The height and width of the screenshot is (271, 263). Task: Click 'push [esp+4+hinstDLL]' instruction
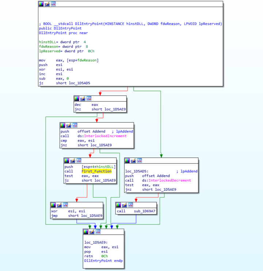coord(90,167)
